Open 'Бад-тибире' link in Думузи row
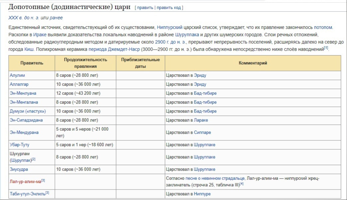347x200 pixels. 205,111
